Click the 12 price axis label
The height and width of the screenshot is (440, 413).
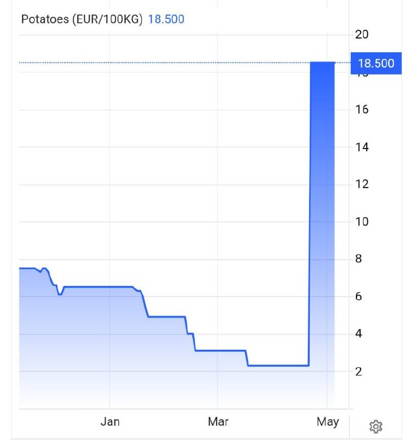[x=362, y=184]
